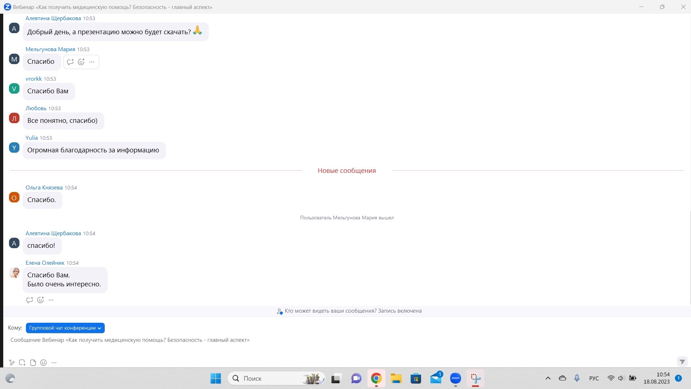Open the Windows Start menu

click(x=216, y=379)
